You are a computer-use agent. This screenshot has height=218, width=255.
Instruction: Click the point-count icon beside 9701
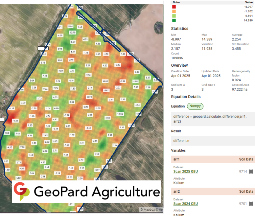(251, 204)
